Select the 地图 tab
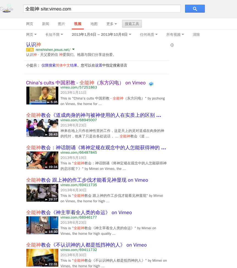This screenshot has width=237, height=268. pyautogui.click(x=94, y=24)
